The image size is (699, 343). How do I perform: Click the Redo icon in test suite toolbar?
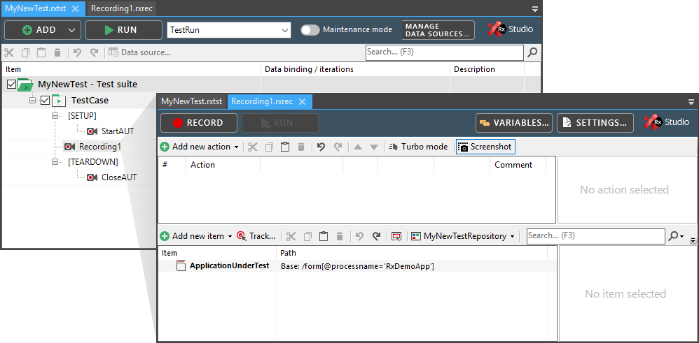94,52
